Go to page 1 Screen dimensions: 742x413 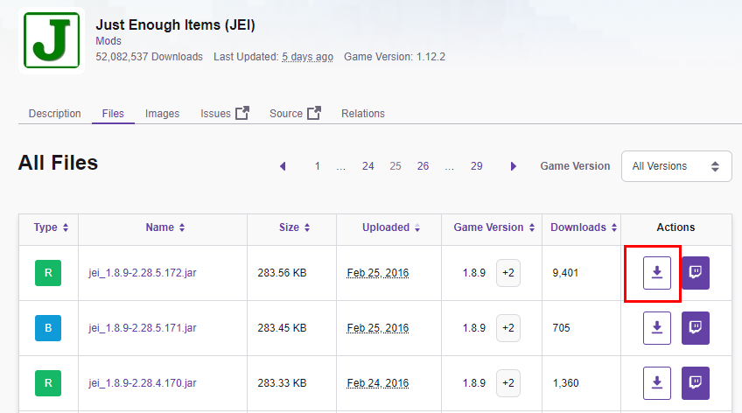(x=318, y=166)
